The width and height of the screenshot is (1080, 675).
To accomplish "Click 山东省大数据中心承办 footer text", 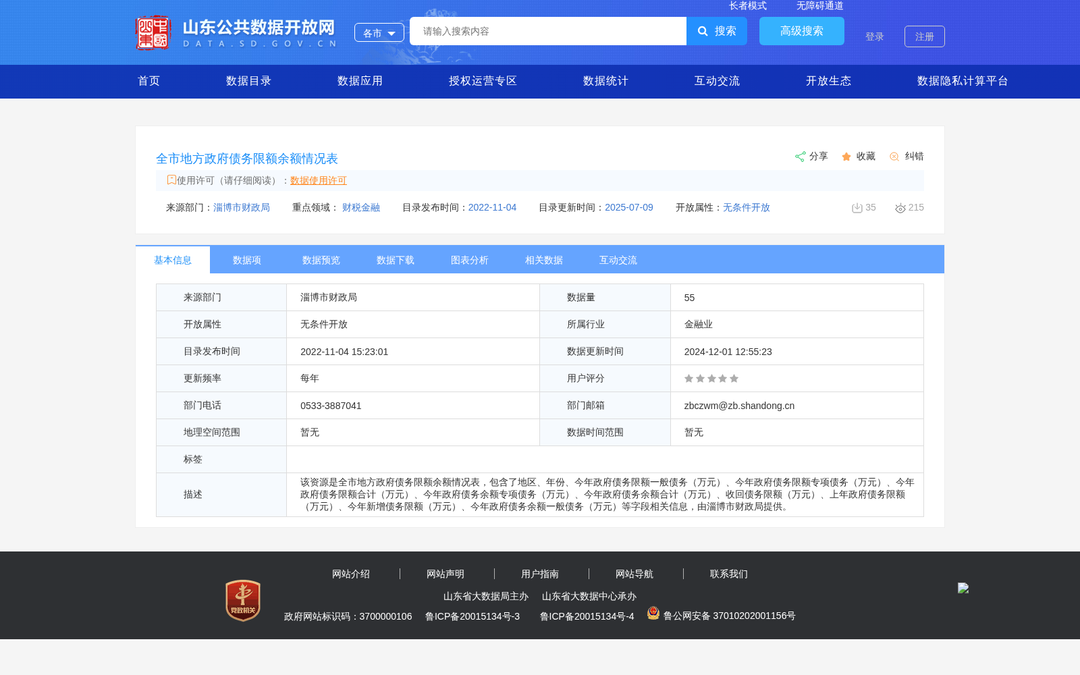I will tap(589, 596).
